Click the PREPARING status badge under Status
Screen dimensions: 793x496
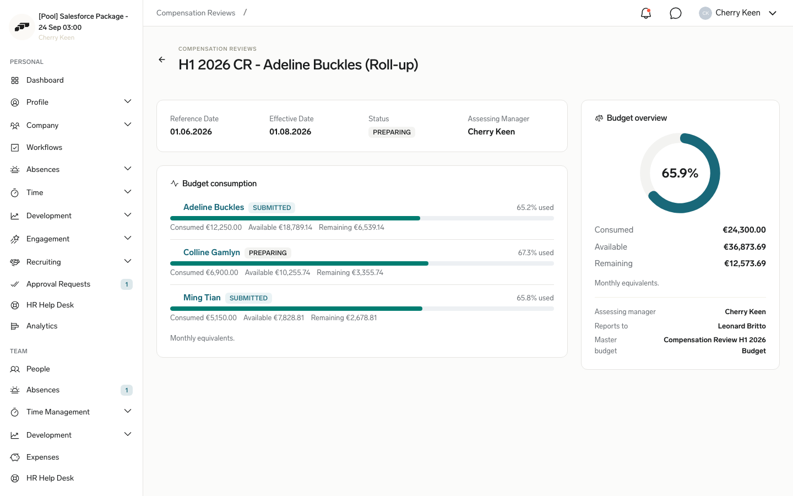(x=392, y=132)
